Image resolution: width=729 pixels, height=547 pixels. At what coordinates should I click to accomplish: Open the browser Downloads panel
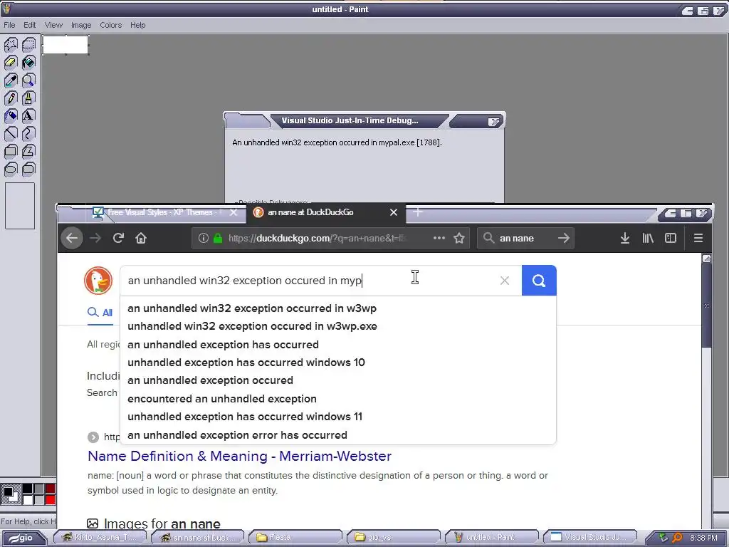point(625,238)
